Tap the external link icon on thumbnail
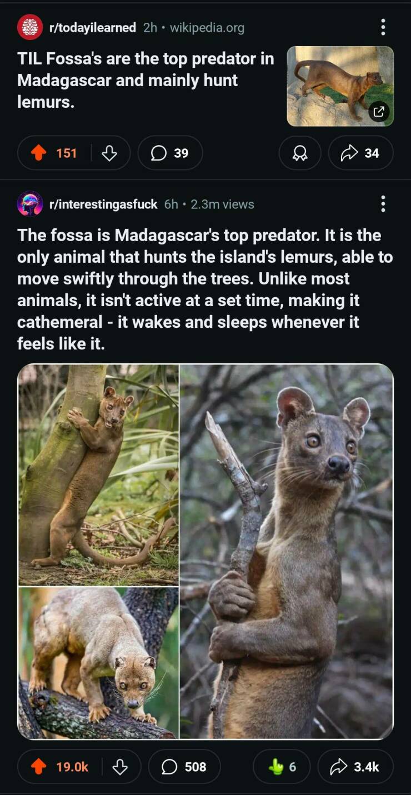The width and height of the screenshot is (411, 795). (x=379, y=112)
